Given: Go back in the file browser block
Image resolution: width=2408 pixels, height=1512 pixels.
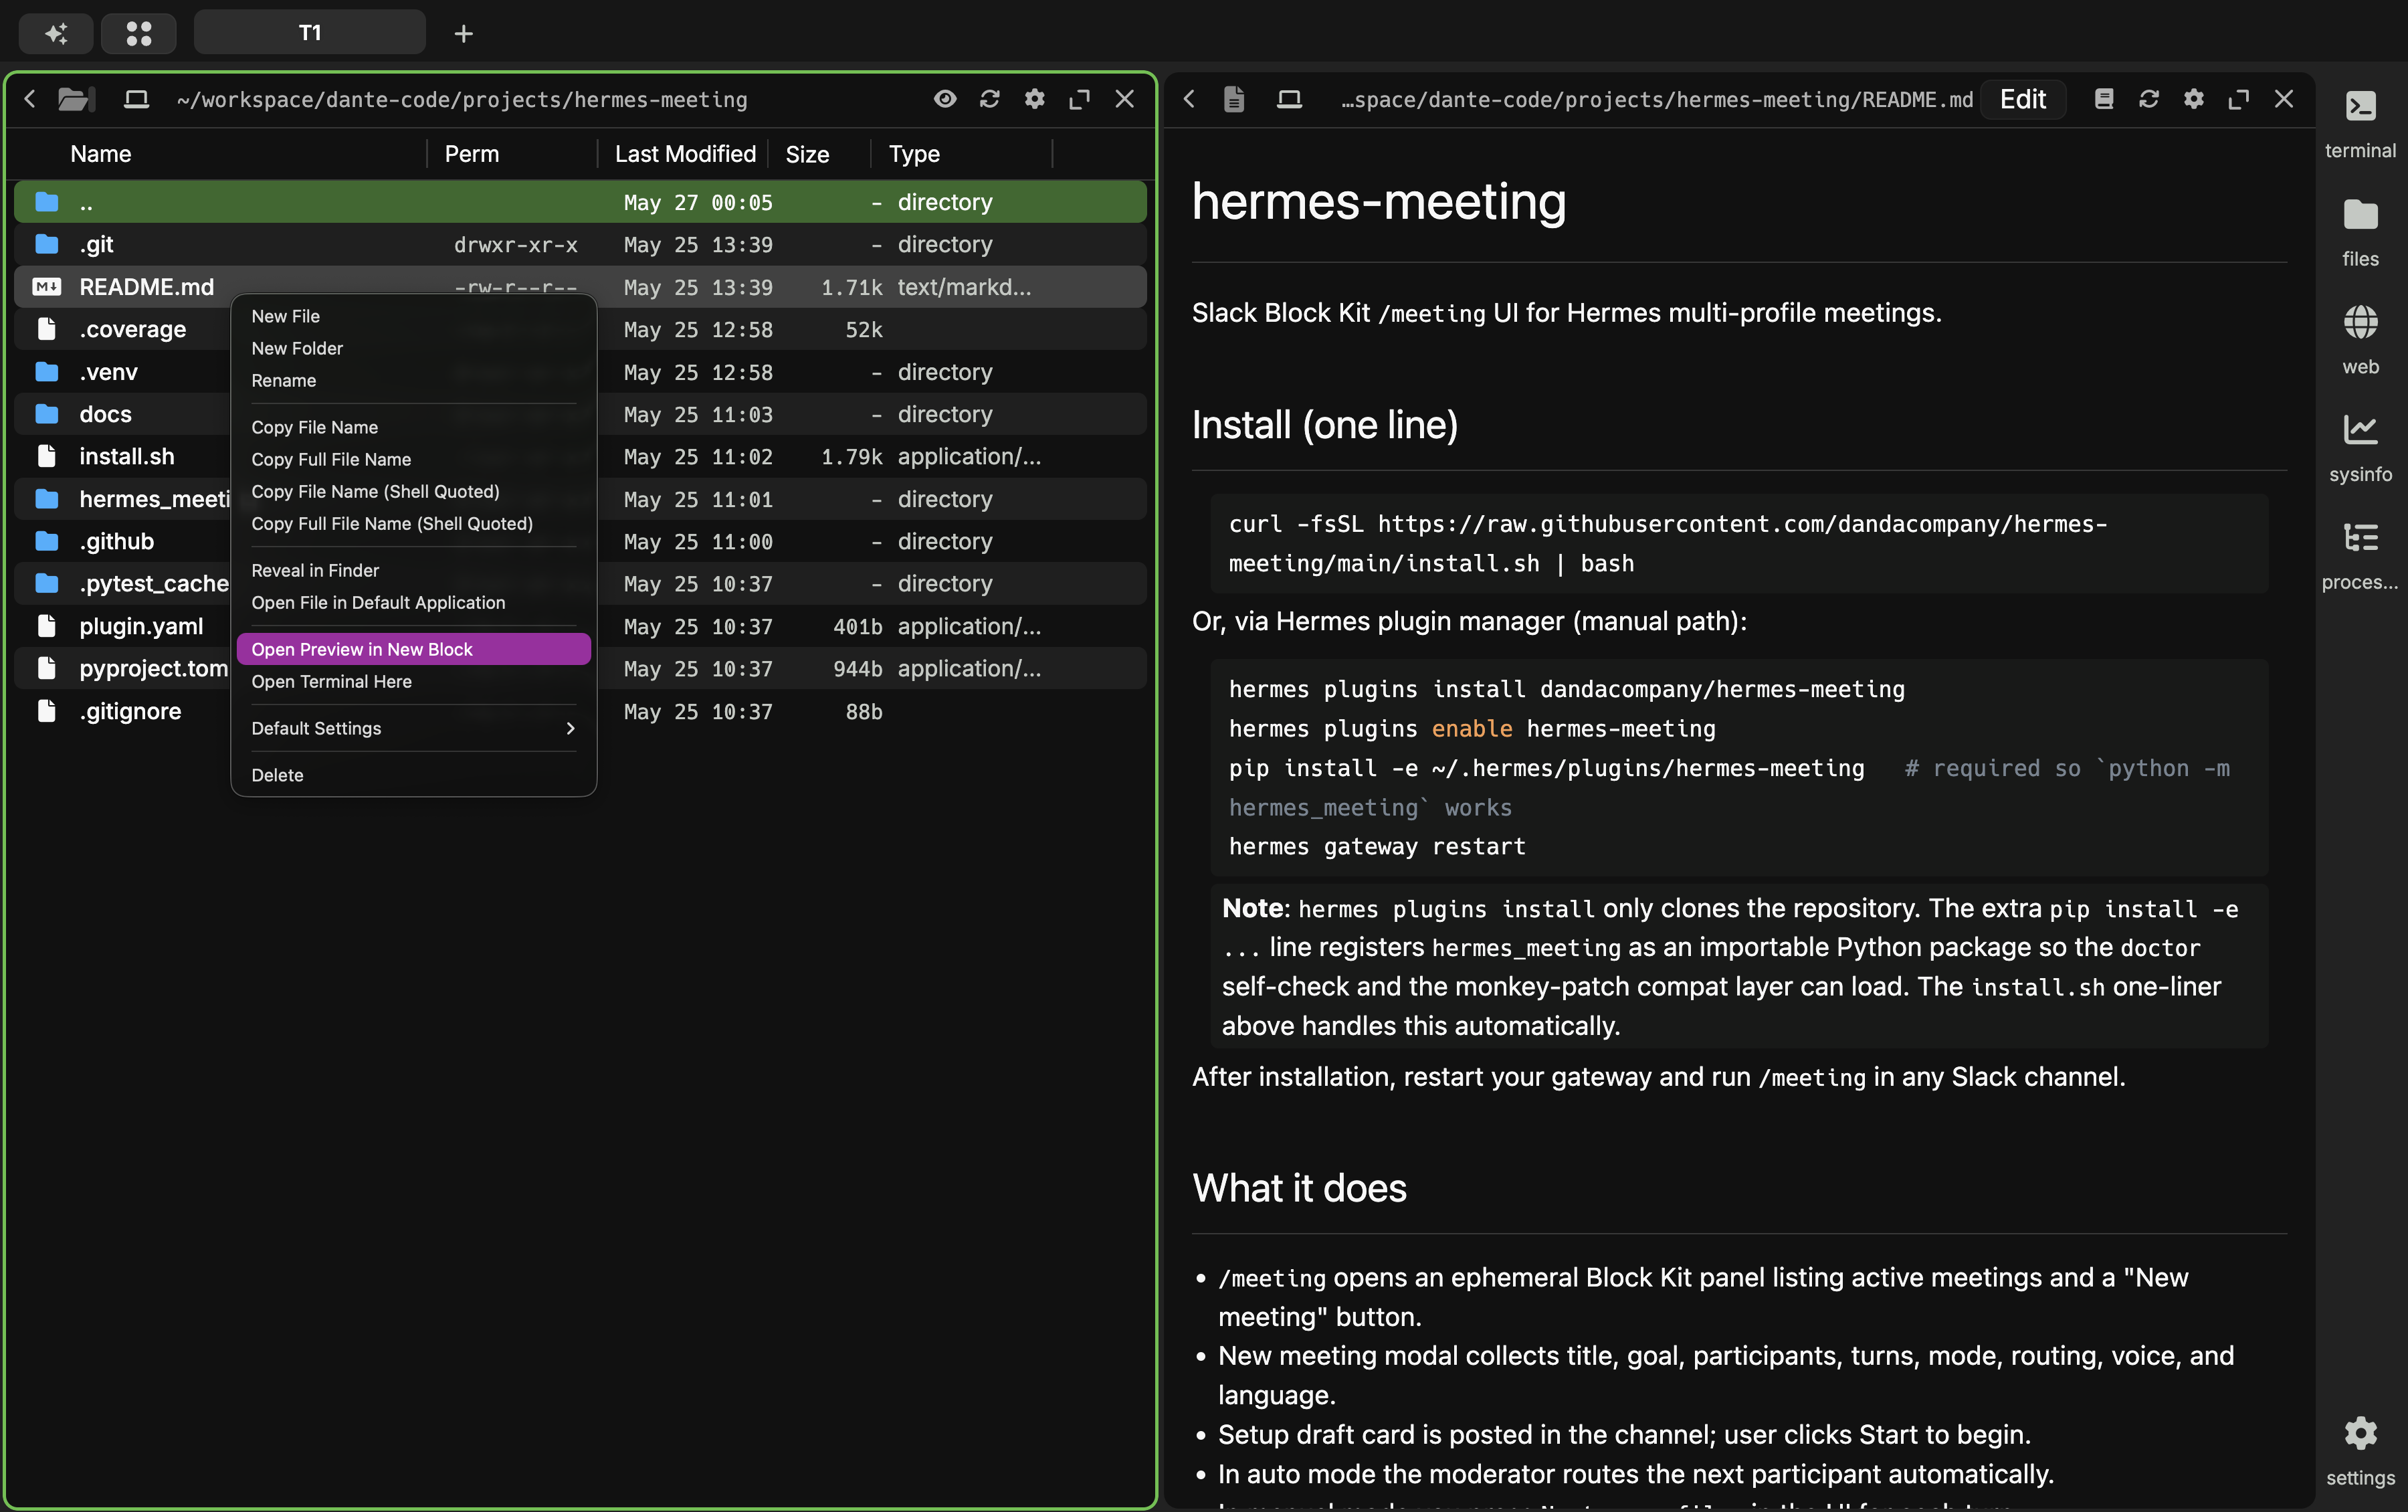Looking at the screenshot, I should 30,99.
